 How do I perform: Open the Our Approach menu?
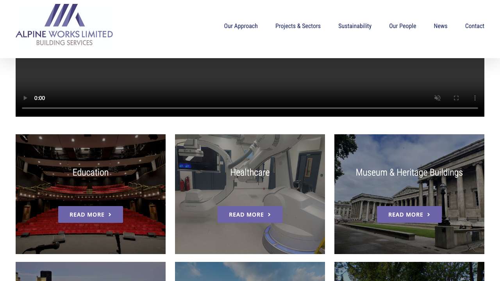(x=241, y=26)
